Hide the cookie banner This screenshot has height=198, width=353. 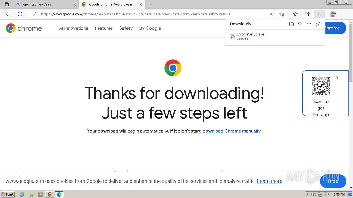pyautogui.click(x=333, y=181)
